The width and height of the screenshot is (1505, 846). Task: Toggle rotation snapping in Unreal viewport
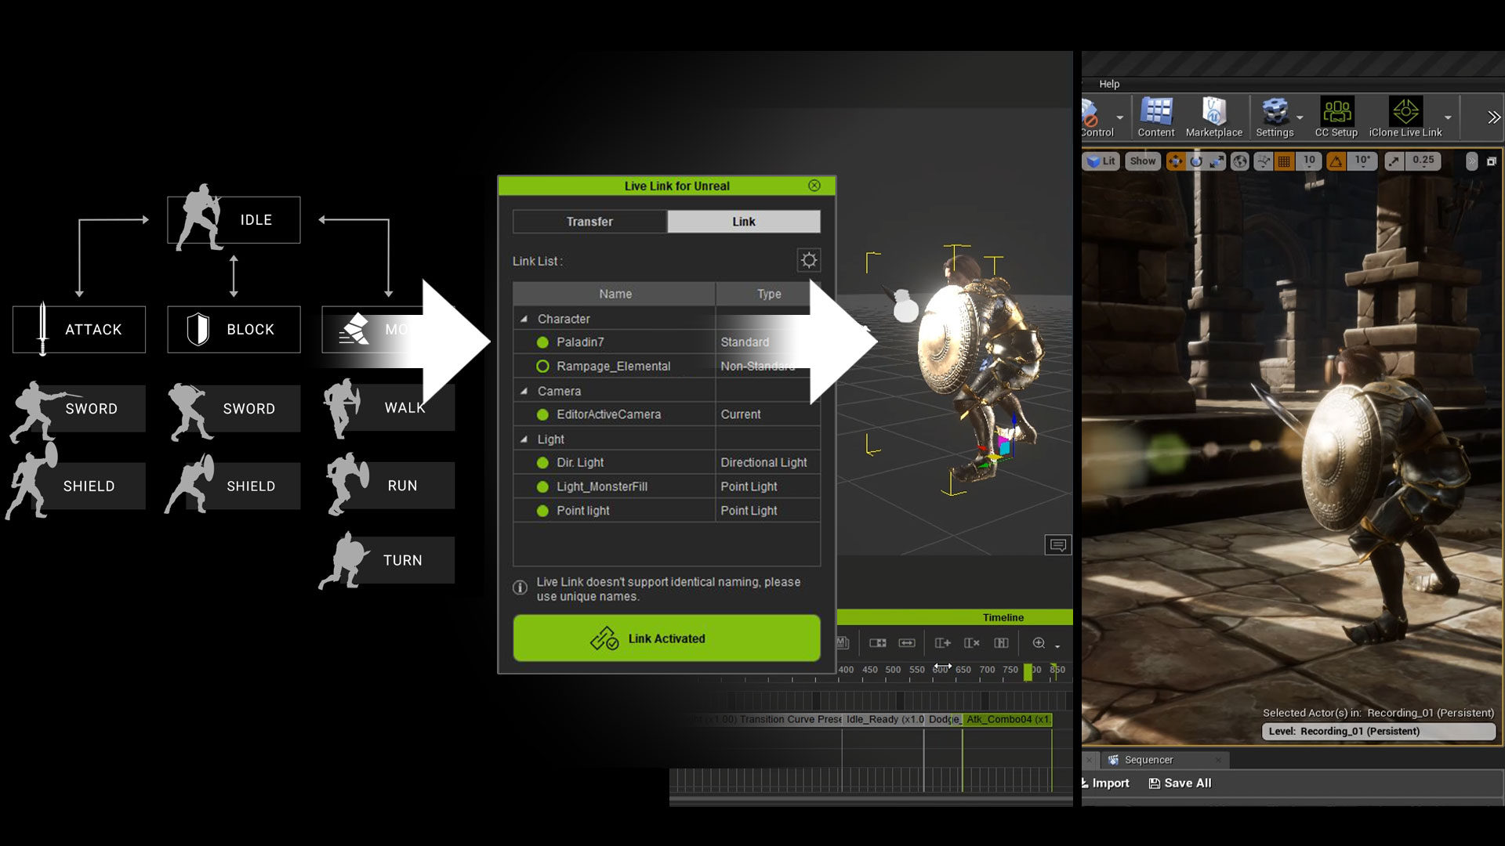coord(1336,161)
